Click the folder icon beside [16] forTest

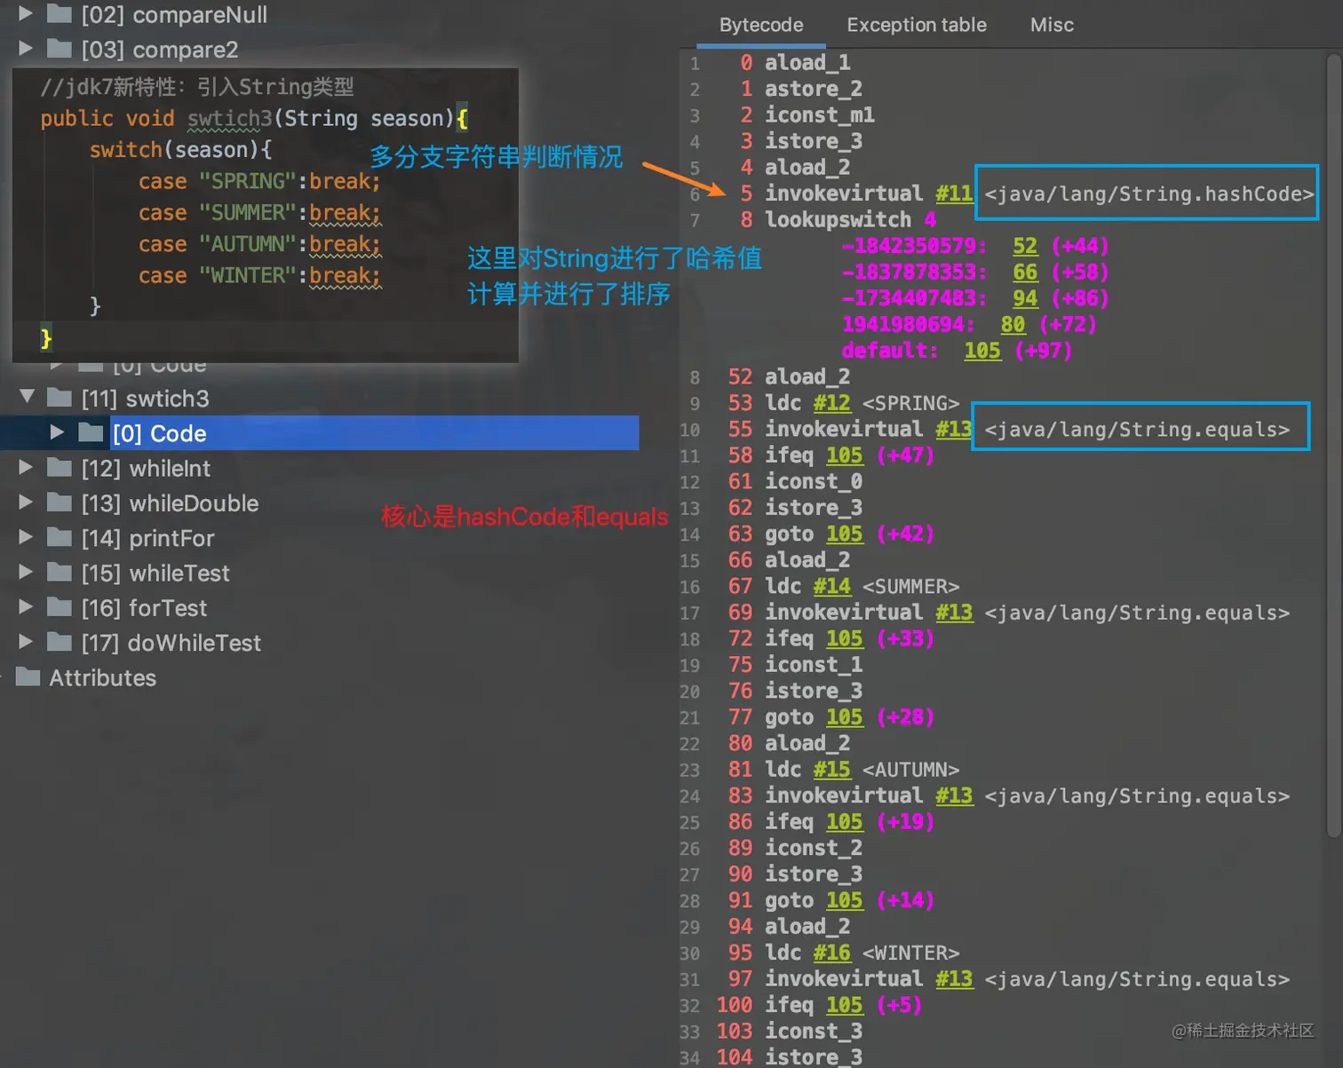[59, 607]
